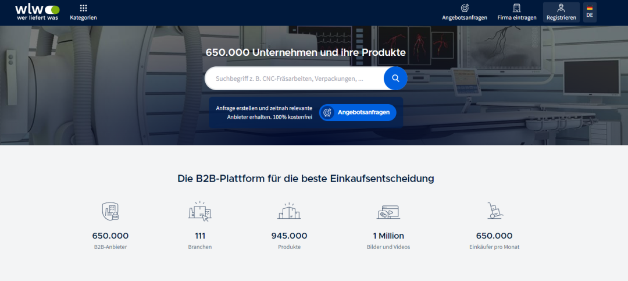Click the 945.000 Produkte statistic text
628x281 pixels.
click(289, 236)
